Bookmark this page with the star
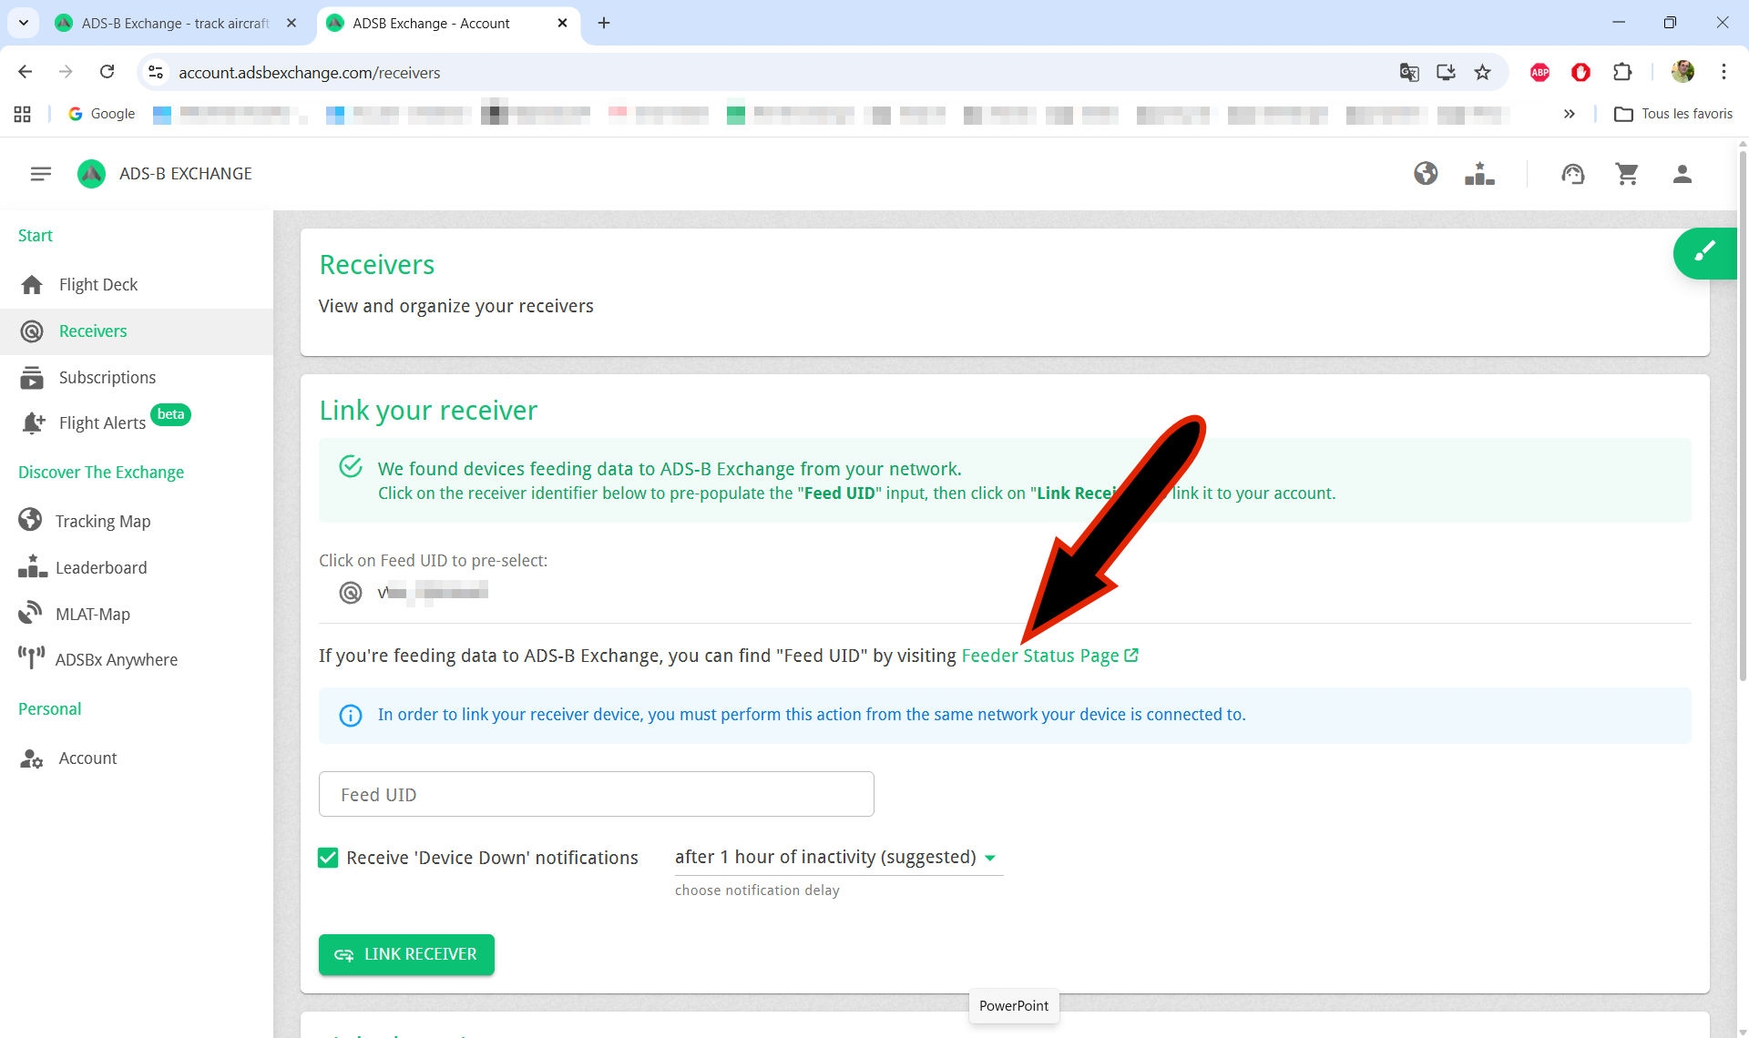The image size is (1749, 1038). [1483, 72]
